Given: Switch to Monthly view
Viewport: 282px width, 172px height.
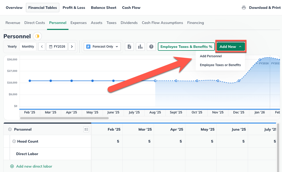Looking at the screenshot, I should (x=28, y=47).
